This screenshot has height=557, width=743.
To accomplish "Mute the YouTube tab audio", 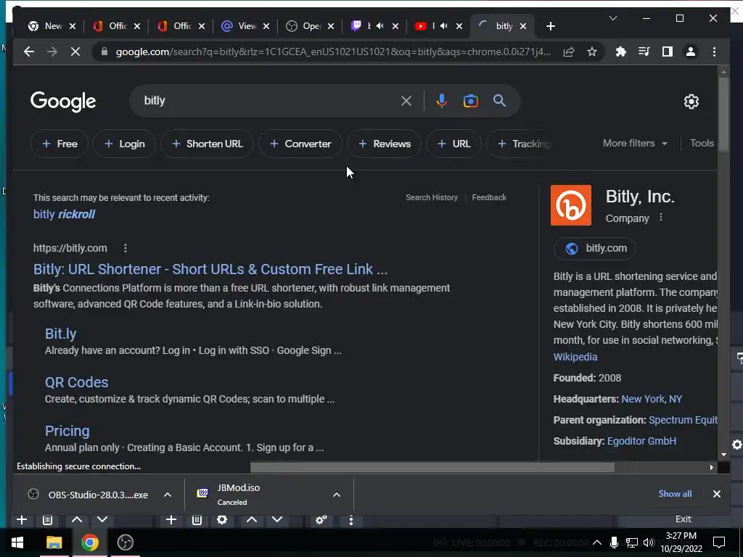I will [x=444, y=26].
